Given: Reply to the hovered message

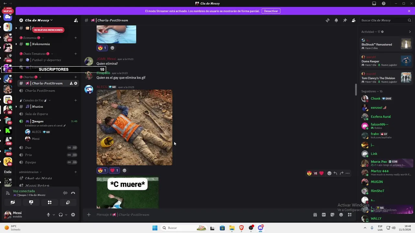Looking at the screenshot, I should [x=335, y=173].
